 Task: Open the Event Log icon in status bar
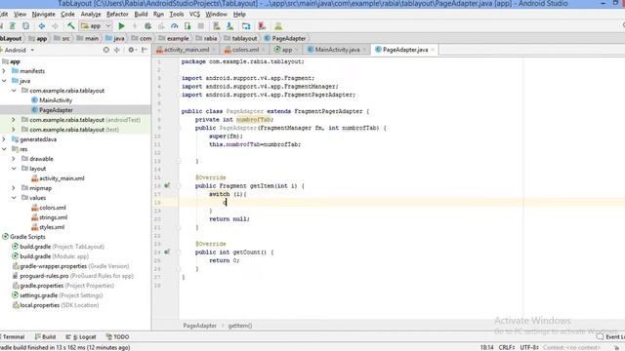(600, 336)
